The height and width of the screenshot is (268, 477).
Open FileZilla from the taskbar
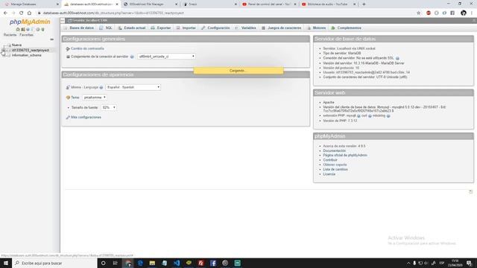click(200, 263)
